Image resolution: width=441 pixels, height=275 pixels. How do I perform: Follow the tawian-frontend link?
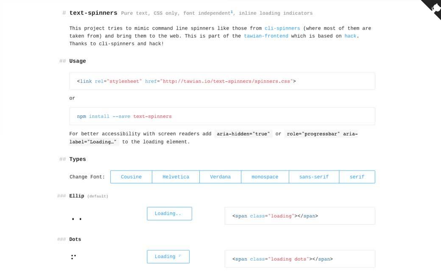(x=266, y=36)
